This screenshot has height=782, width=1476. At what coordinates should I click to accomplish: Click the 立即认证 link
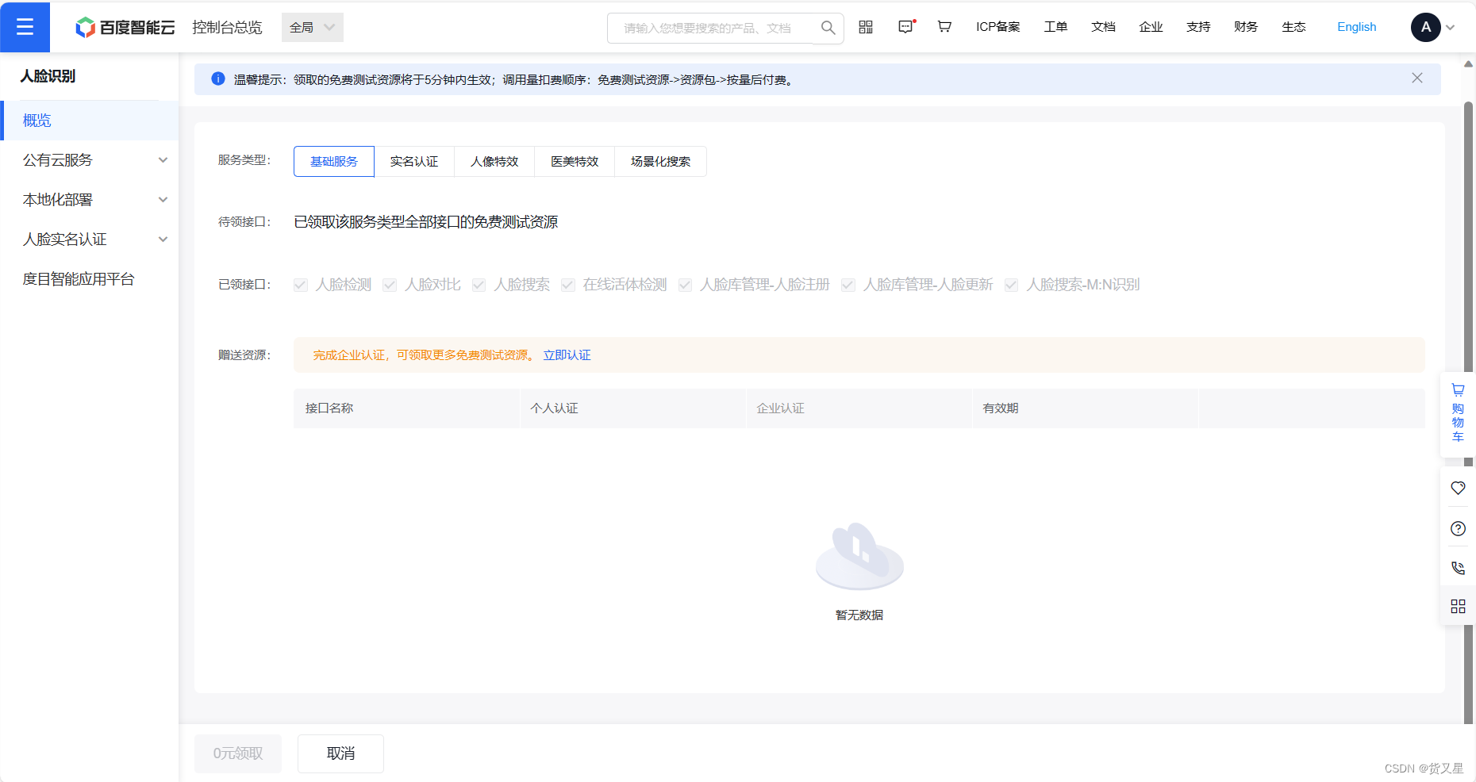point(567,355)
